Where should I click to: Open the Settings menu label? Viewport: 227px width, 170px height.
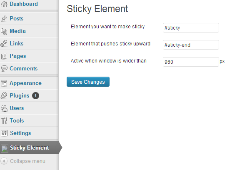pyautogui.click(x=20, y=133)
